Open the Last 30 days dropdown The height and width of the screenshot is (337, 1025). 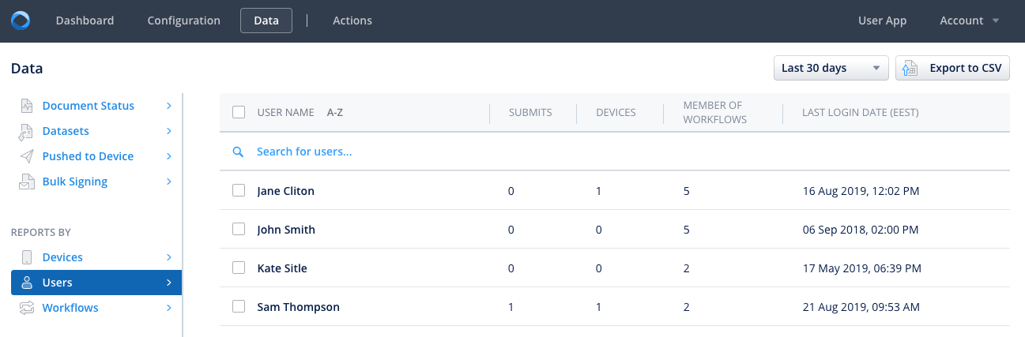point(831,69)
